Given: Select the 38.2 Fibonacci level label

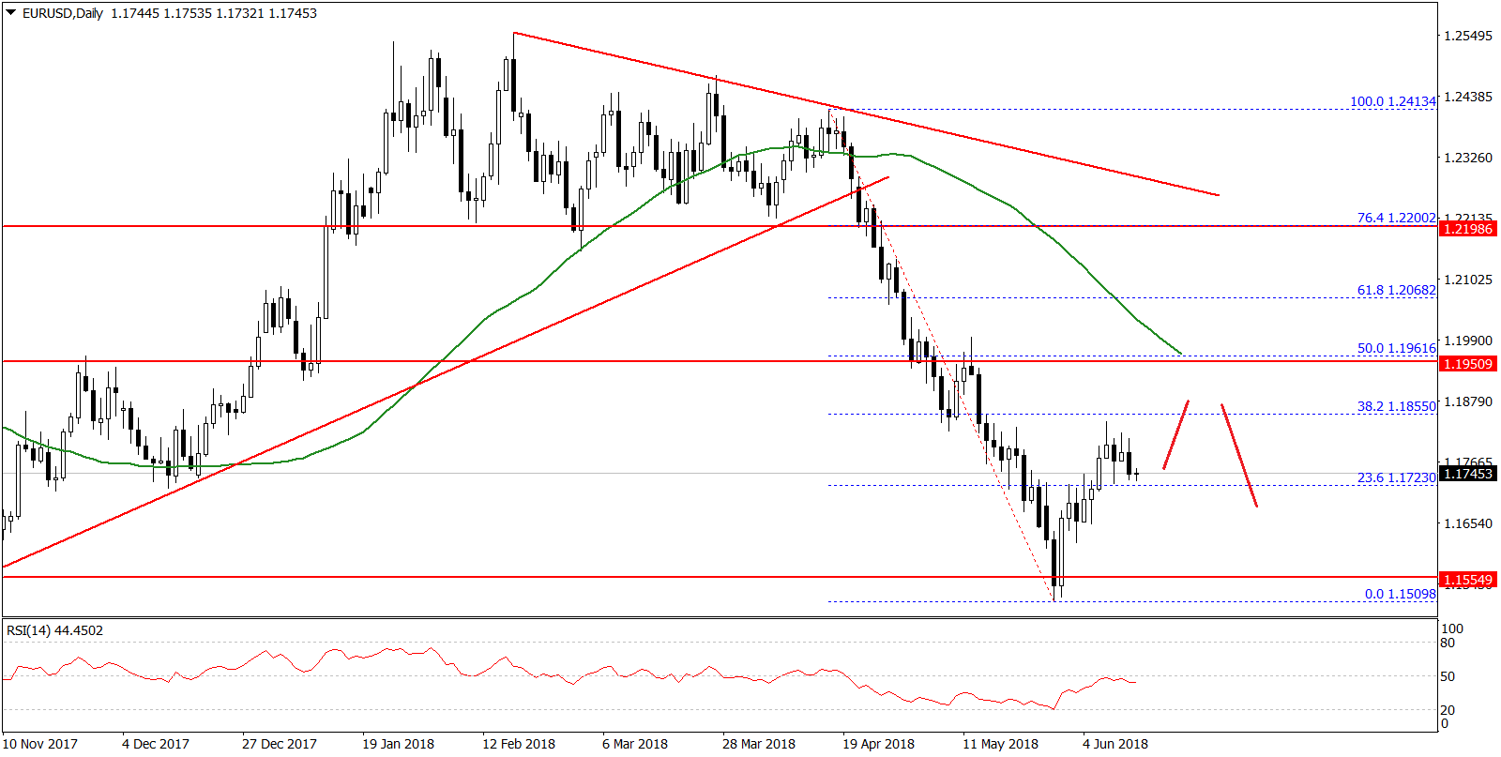Looking at the screenshot, I should coord(1396,406).
